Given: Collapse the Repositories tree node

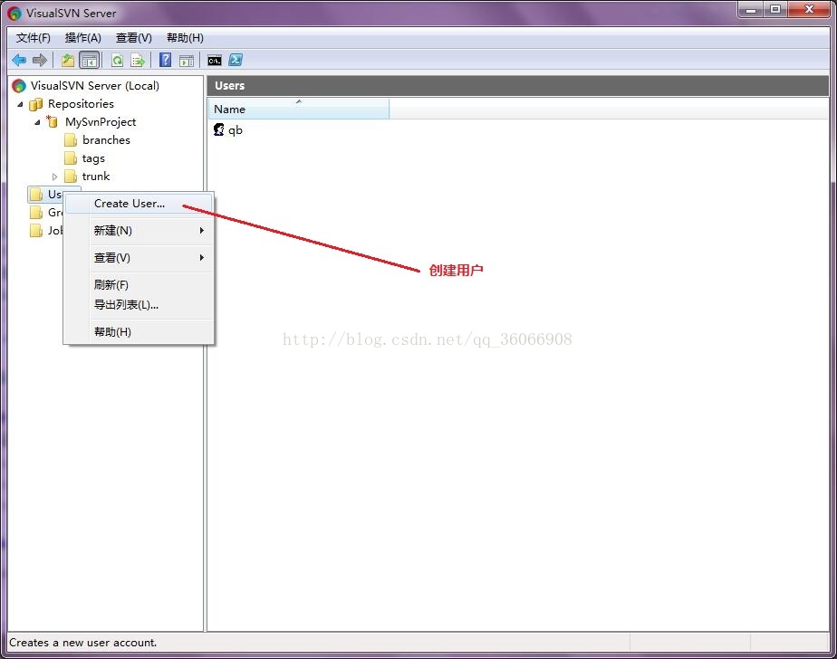Looking at the screenshot, I should 20,105.
